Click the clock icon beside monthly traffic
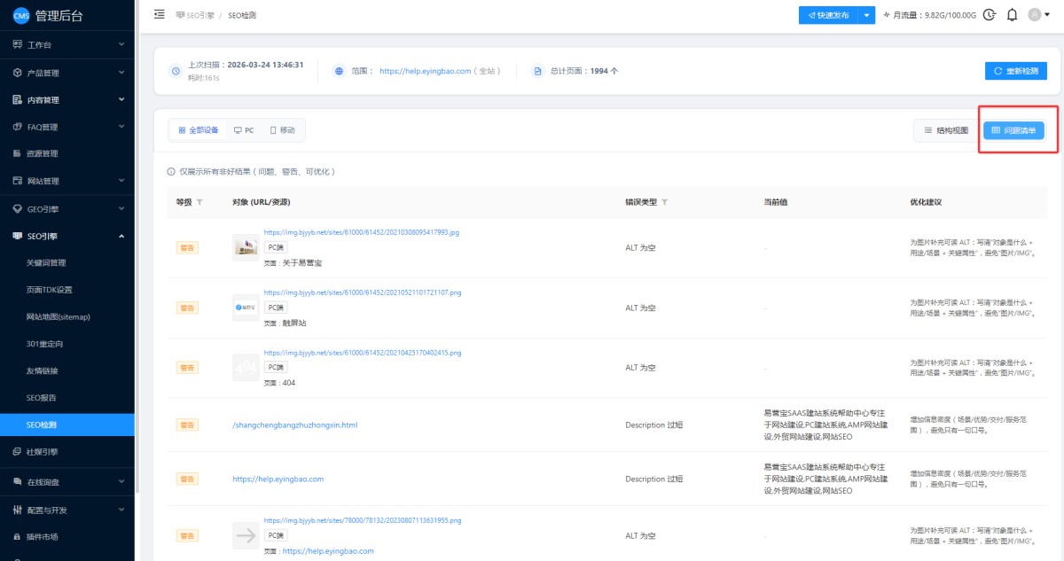This screenshot has height=561, width=1064. click(x=990, y=15)
